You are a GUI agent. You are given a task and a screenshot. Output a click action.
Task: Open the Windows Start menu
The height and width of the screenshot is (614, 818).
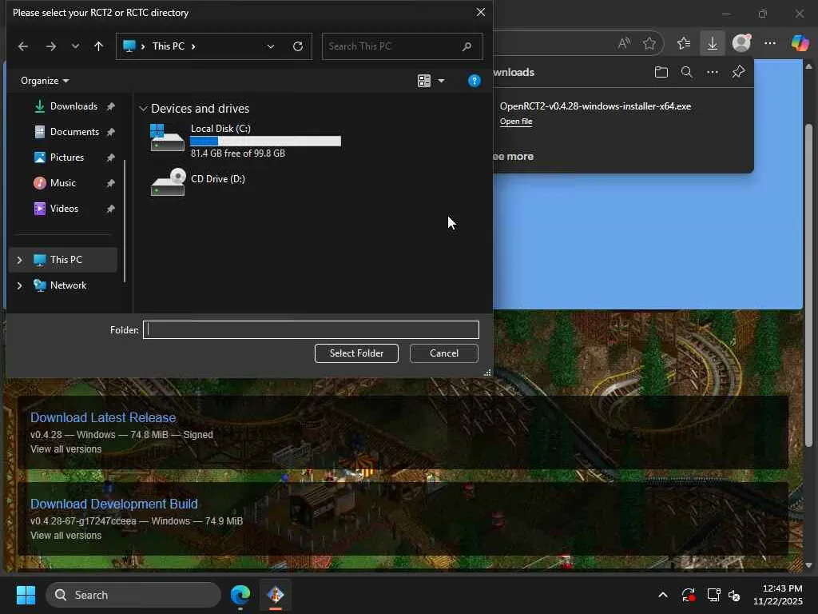pos(26,595)
